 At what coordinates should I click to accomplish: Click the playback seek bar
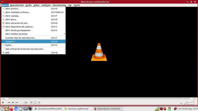point(99,99)
